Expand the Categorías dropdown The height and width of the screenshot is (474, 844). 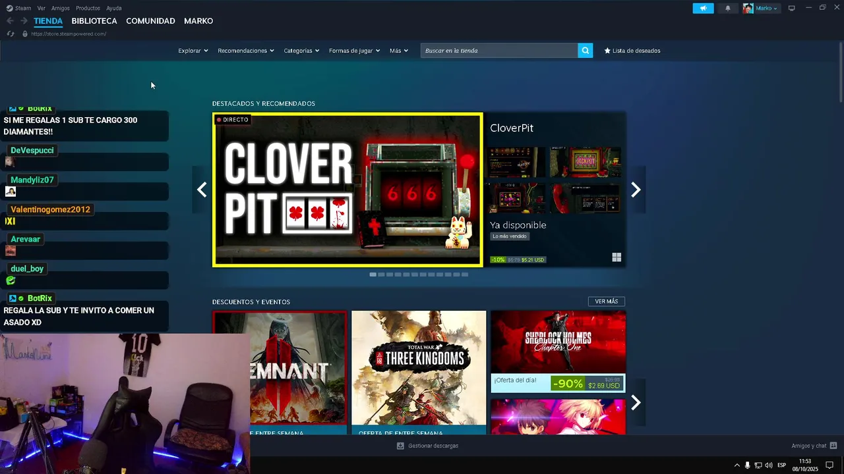(301, 51)
